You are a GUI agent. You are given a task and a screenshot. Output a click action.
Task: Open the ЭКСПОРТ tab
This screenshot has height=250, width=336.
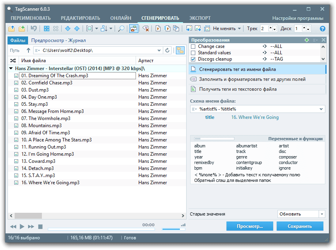point(200,18)
